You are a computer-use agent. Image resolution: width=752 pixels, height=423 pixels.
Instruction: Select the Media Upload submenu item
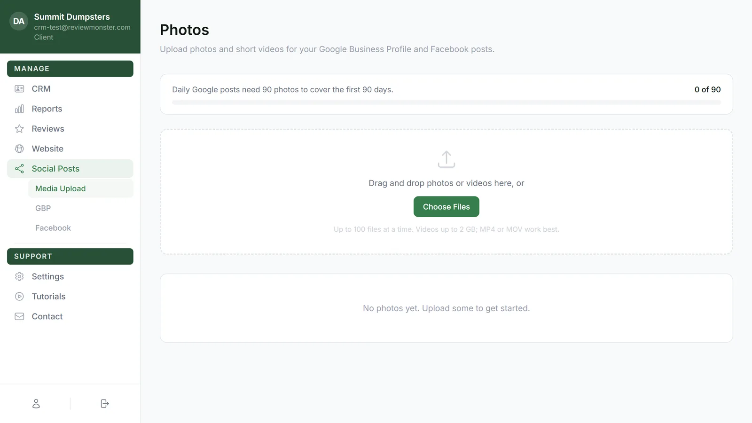[x=81, y=188]
